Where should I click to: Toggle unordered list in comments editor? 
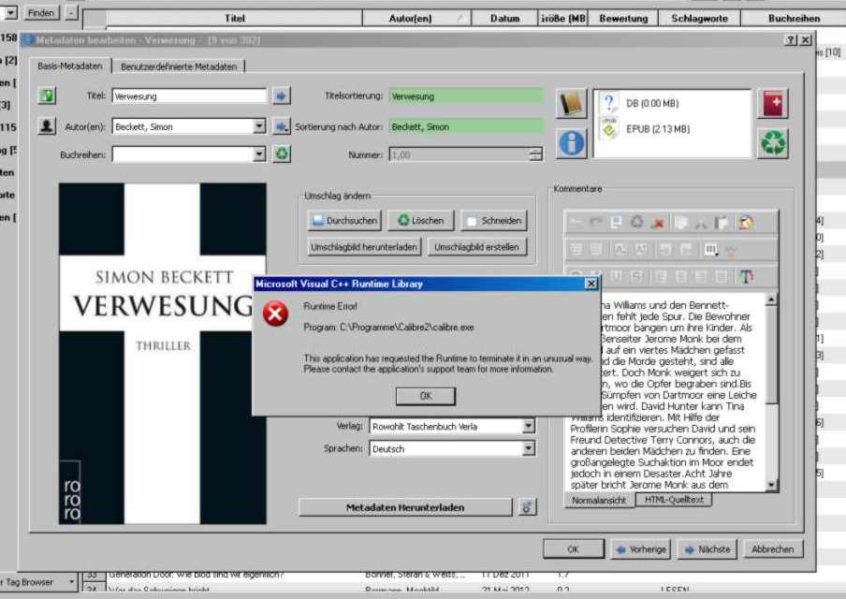(x=595, y=249)
